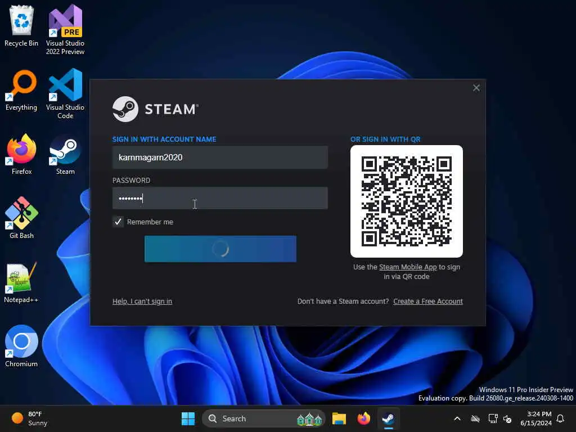The image size is (576, 432).
Task: Click the password input field
Action: [x=220, y=199]
